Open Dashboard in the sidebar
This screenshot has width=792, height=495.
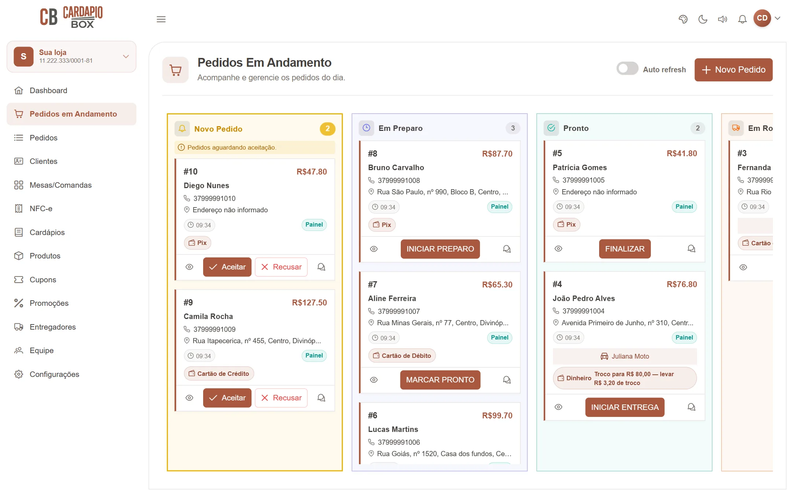[71, 91]
